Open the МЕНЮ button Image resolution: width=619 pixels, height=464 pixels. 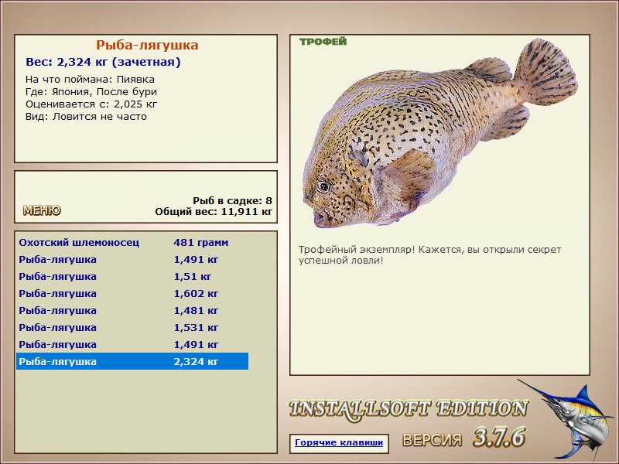click(x=42, y=210)
